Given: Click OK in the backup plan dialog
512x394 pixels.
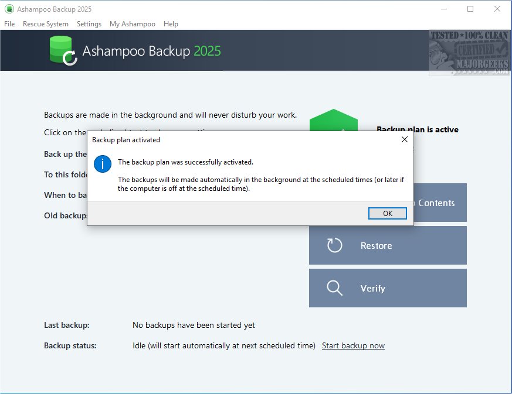Looking at the screenshot, I should point(387,214).
